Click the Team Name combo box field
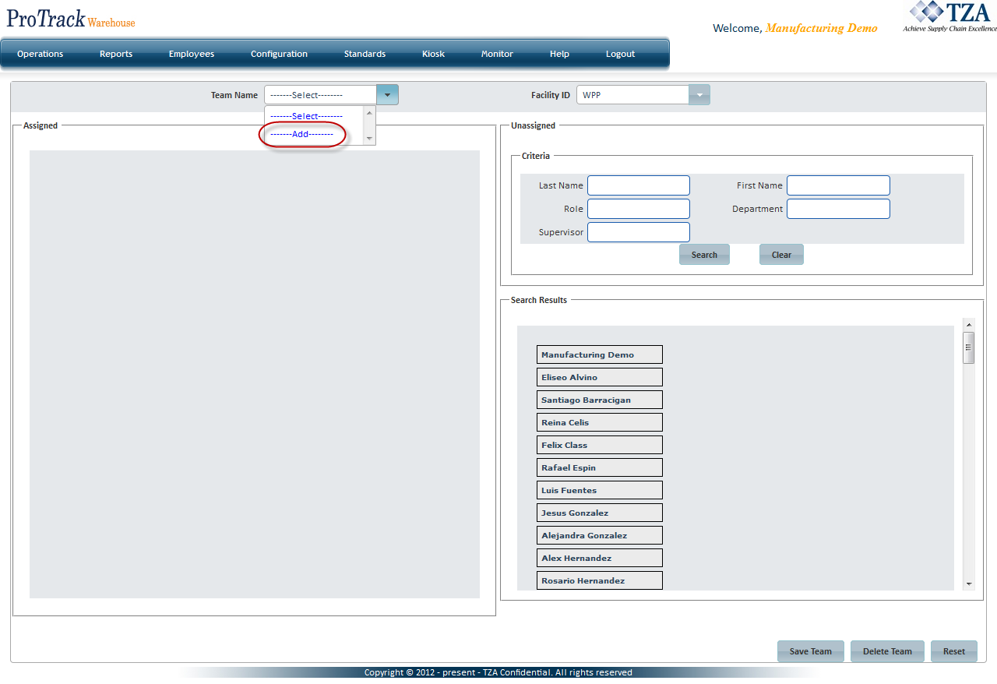Viewport: 997px width, 684px height. pyautogui.click(x=320, y=95)
